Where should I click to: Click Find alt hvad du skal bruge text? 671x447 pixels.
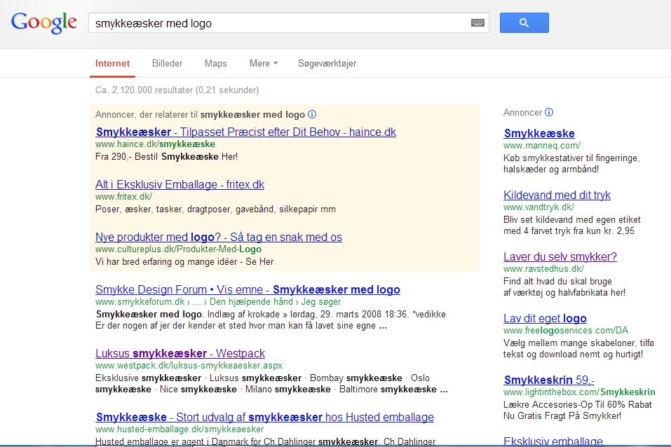point(564,287)
